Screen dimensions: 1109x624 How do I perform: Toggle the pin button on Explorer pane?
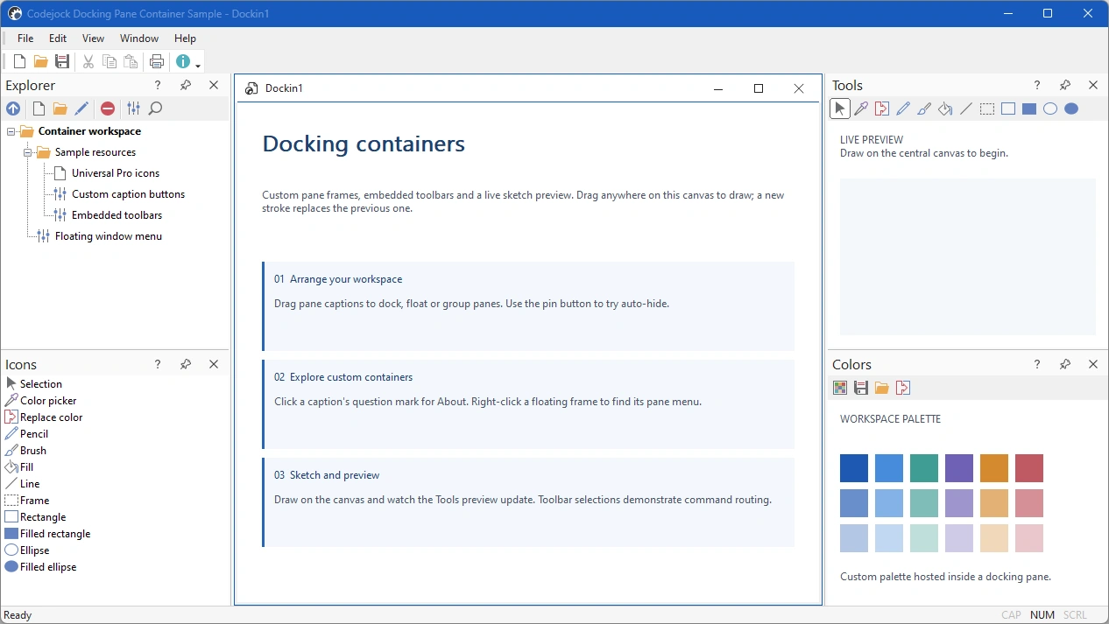pyautogui.click(x=186, y=85)
